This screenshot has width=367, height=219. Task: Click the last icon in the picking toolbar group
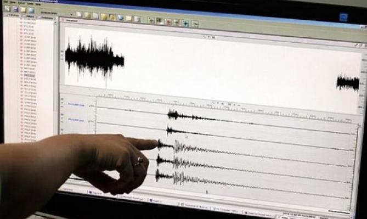(195, 24)
